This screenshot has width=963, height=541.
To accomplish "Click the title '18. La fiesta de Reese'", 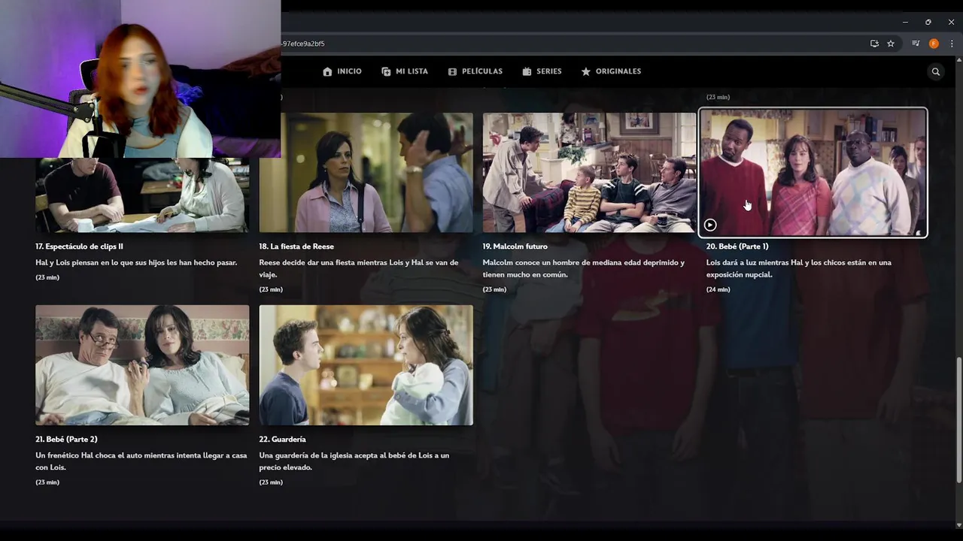I will [x=296, y=246].
